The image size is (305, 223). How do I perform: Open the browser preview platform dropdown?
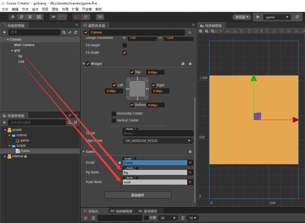coord(242,17)
